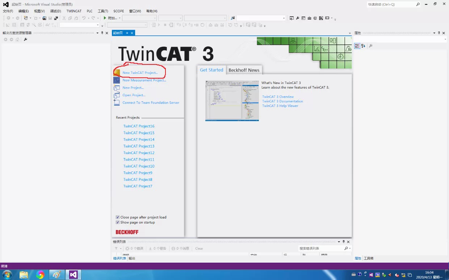Click the green Attach start arrow
Screen dimensions: 449x280
tap(105, 18)
